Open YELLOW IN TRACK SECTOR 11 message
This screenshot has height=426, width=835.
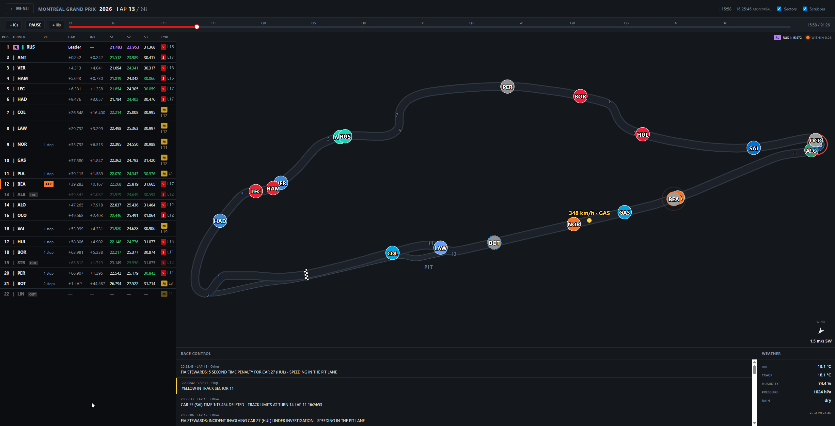[464, 386]
